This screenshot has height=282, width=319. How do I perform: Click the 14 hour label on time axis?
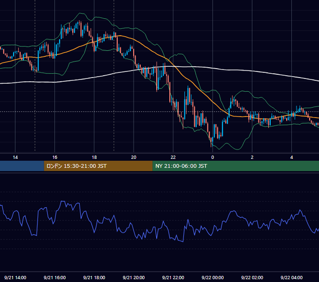[x=15, y=157]
